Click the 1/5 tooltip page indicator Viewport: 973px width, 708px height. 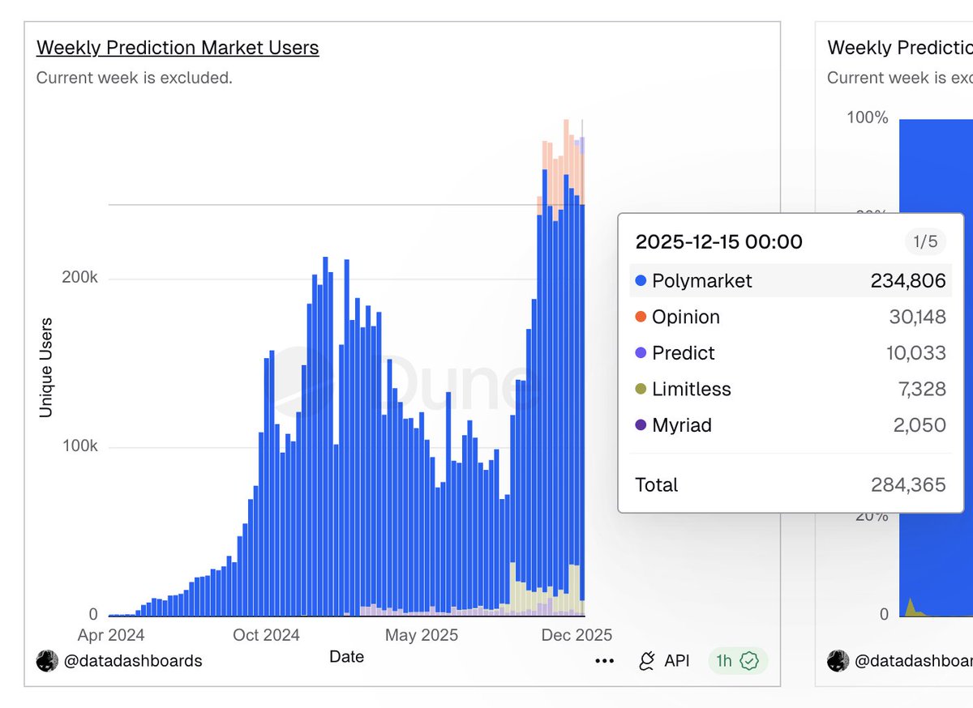925,241
